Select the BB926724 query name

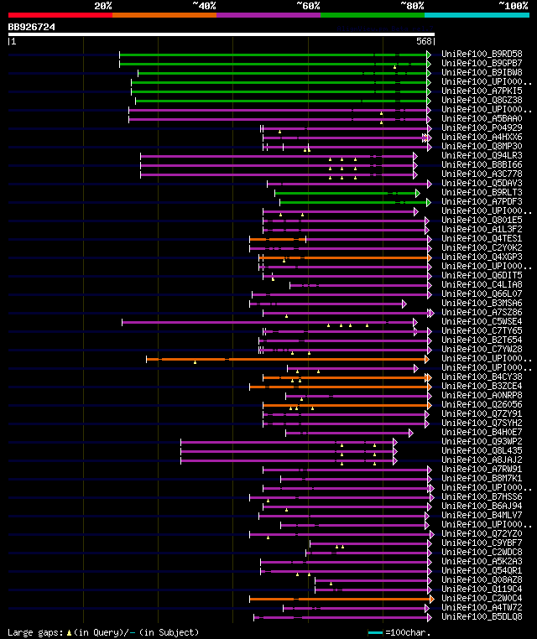[x=31, y=28]
